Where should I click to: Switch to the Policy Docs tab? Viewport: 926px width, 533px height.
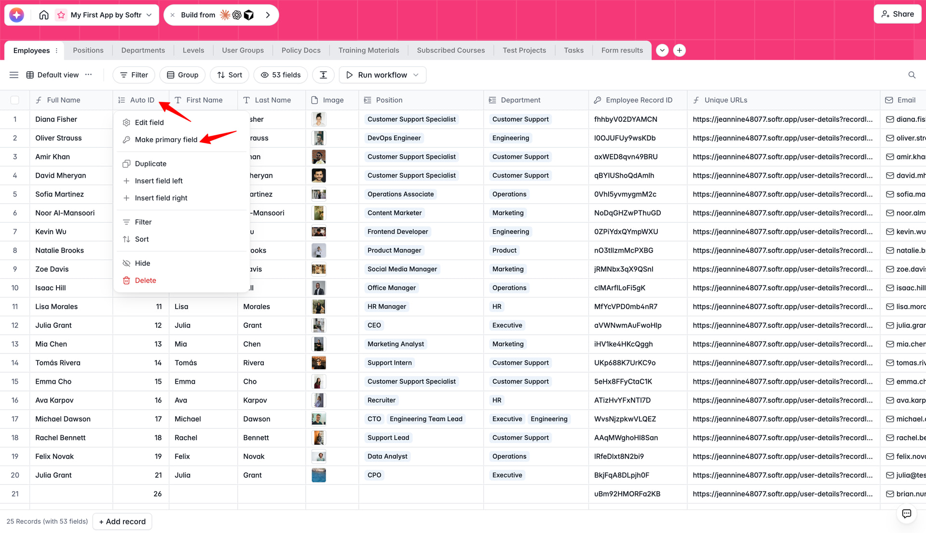pyautogui.click(x=301, y=50)
